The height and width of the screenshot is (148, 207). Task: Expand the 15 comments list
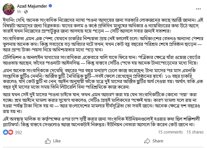(170, 132)
